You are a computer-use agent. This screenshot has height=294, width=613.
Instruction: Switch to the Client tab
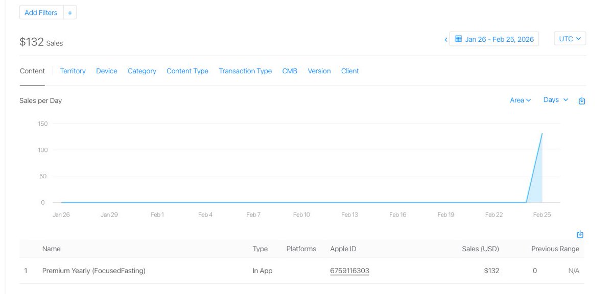(x=350, y=71)
